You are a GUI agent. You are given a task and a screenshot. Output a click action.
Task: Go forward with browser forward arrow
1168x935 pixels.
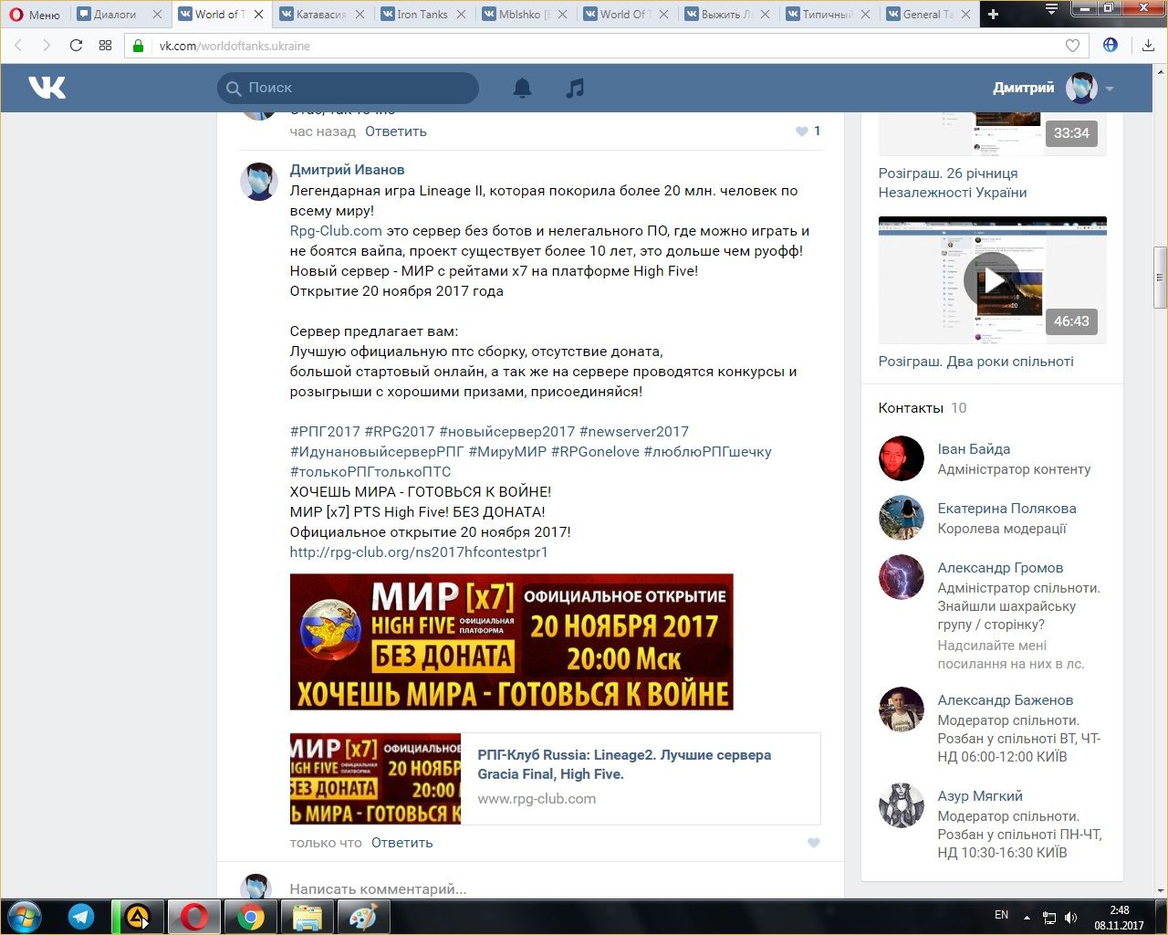click(x=47, y=45)
